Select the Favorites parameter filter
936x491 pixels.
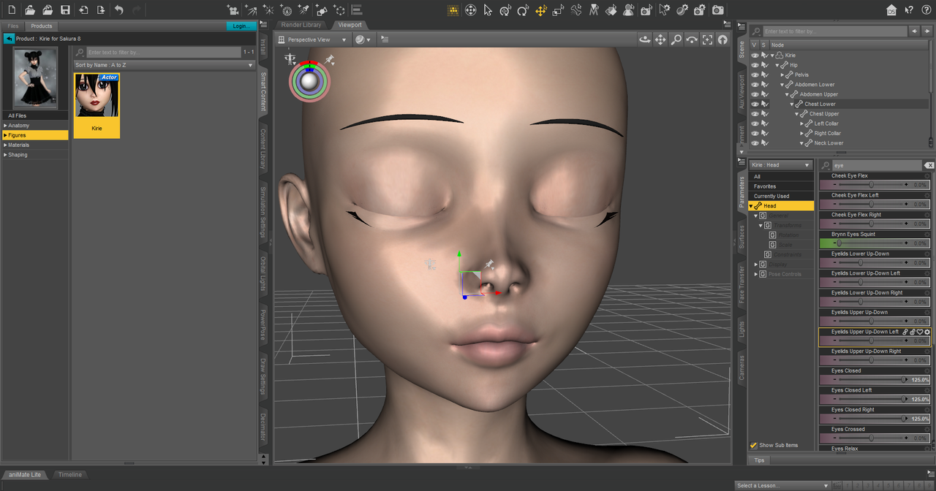(781, 186)
